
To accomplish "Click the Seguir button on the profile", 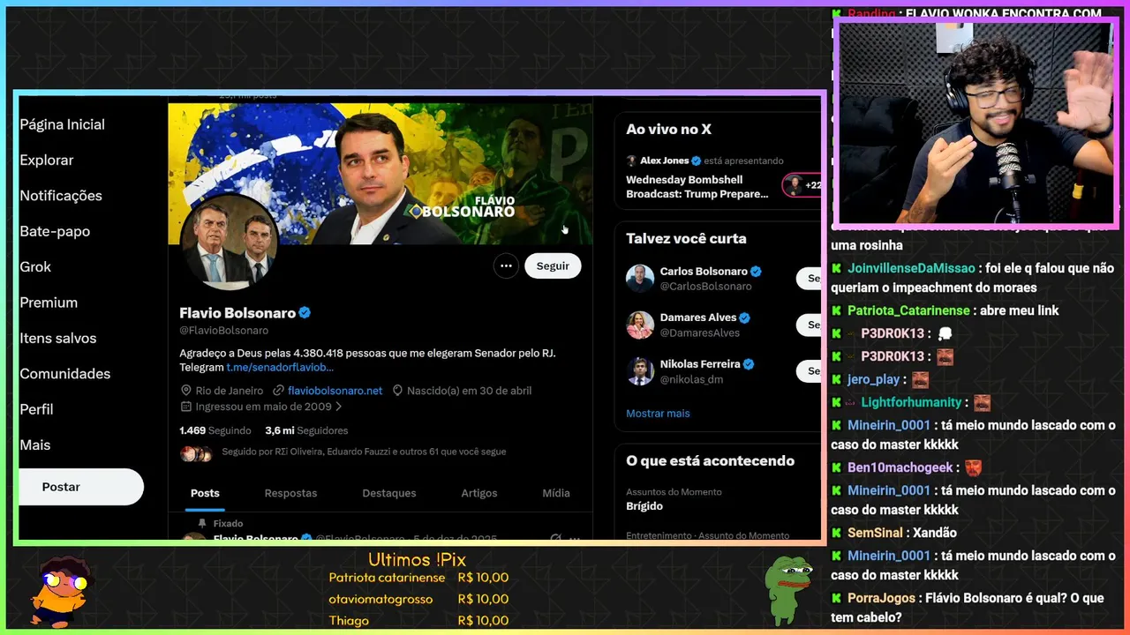I will tap(553, 265).
